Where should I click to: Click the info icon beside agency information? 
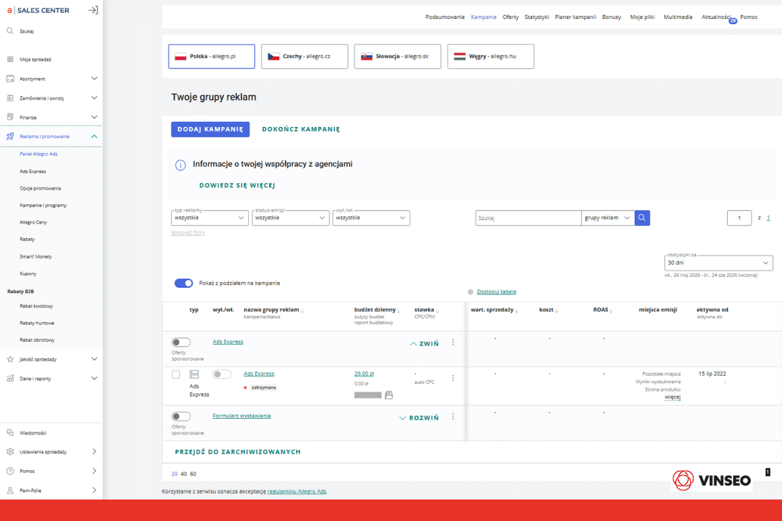(181, 165)
